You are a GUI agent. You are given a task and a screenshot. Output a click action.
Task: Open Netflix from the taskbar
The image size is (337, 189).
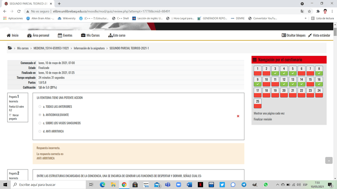200,185
